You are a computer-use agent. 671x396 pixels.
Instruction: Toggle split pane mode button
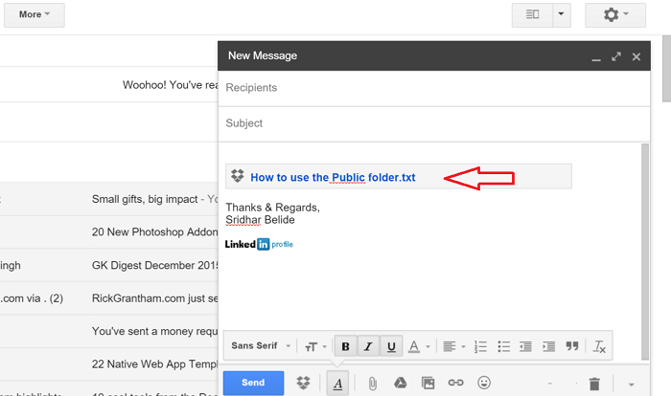pyautogui.click(x=532, y=15)
